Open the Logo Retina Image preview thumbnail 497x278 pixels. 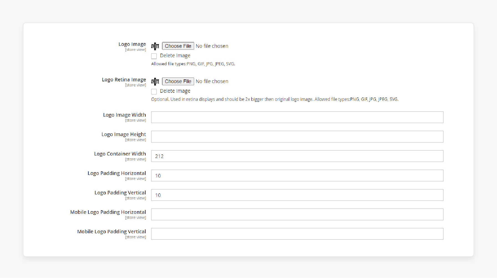[155, 81]
